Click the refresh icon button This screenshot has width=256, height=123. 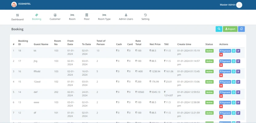click(x=242, y=29)
